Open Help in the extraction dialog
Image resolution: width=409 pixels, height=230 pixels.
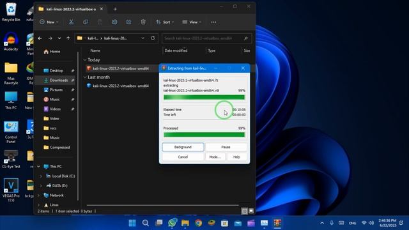pyautogui.click(x=236, y=157)
